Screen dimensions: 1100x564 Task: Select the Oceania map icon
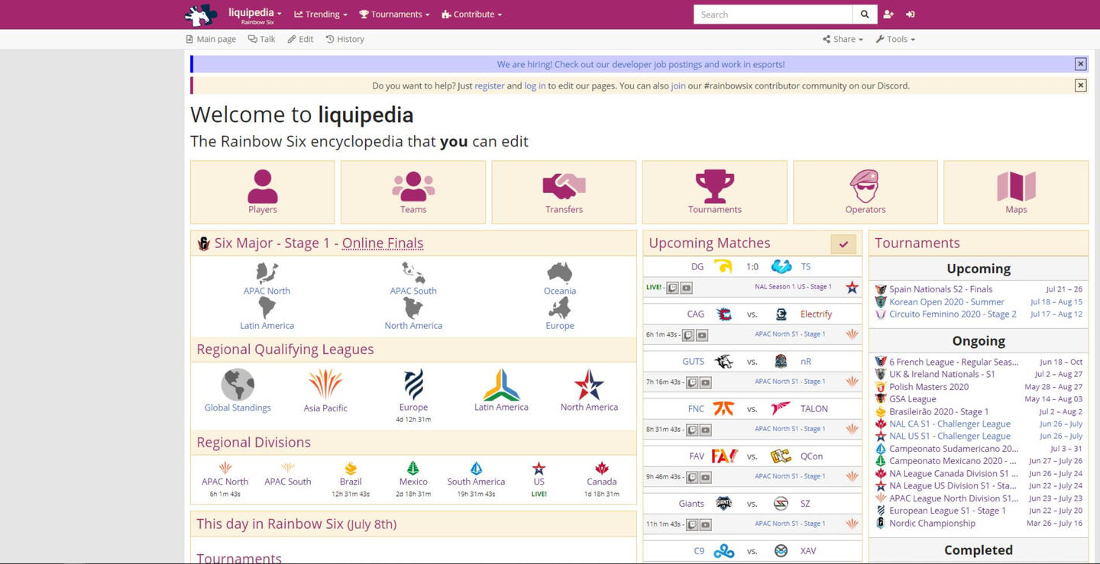(x=560, y=272)
